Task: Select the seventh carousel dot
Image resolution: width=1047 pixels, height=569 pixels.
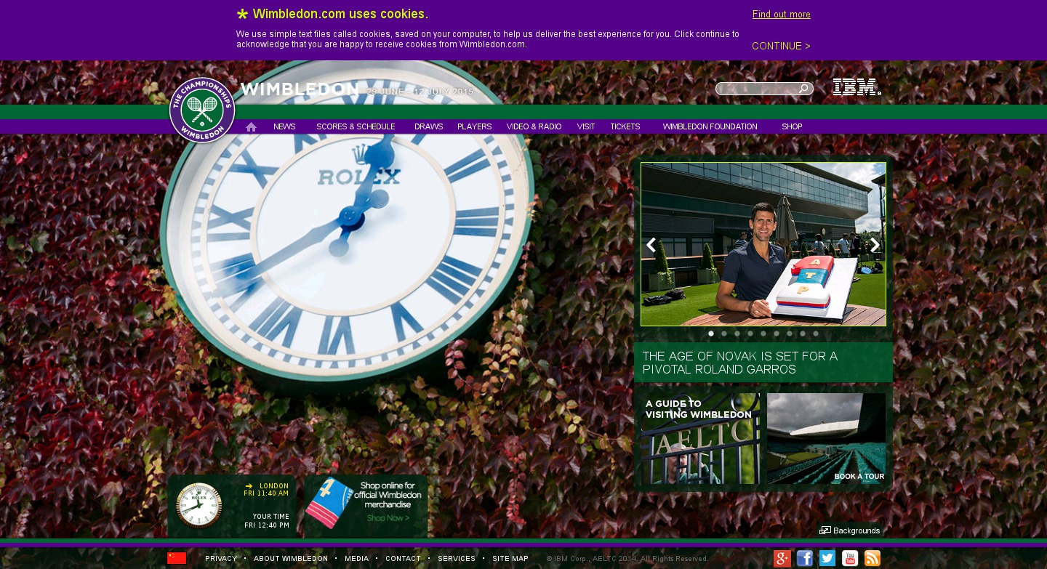Action: tap(790, 334)
